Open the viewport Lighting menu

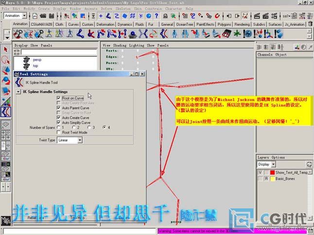click(x=137, y=46)
